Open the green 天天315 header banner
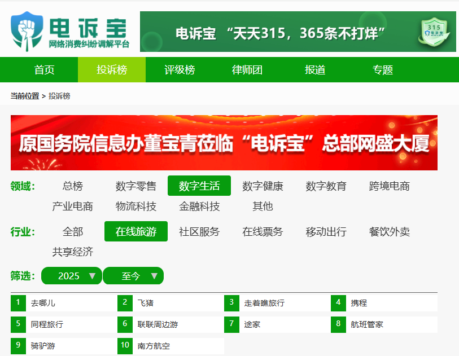The height and width of the screenshot is (356, 459). [298, 32]
